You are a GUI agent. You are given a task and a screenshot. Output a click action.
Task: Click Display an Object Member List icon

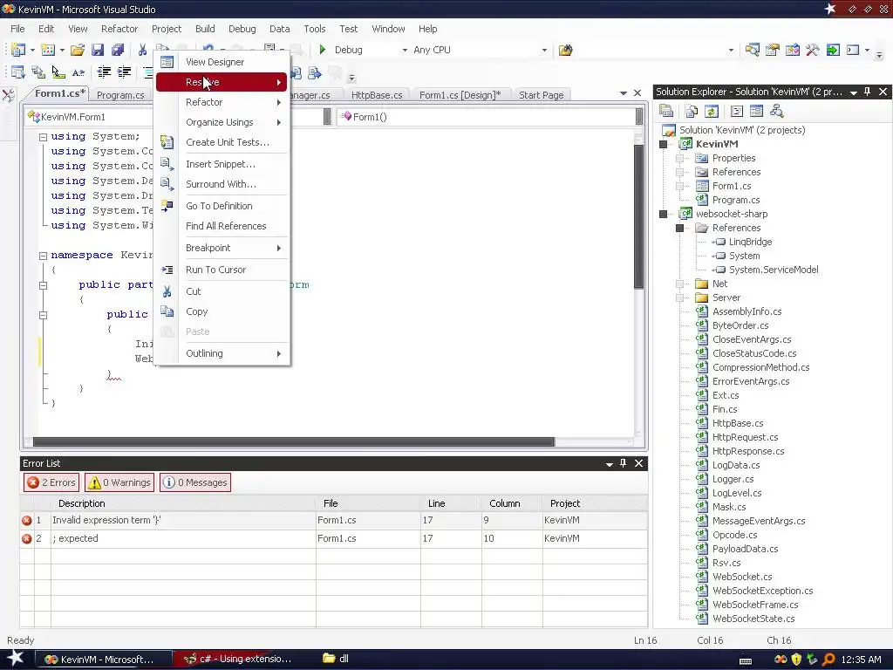point(17,72)
